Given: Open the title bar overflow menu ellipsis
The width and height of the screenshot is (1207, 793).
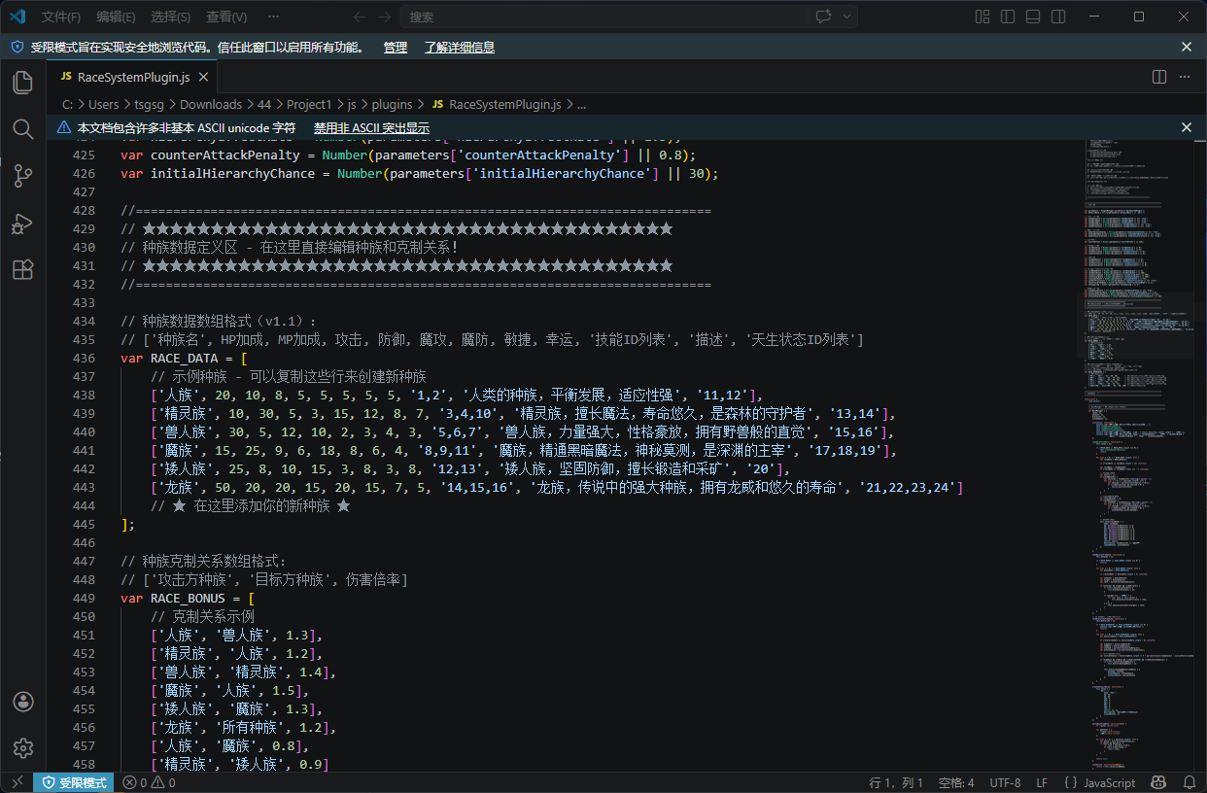Looking at the screenshot, I should tap(273, 17).
